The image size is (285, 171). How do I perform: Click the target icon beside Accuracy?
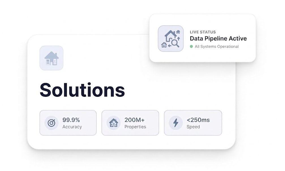[51, 123]
